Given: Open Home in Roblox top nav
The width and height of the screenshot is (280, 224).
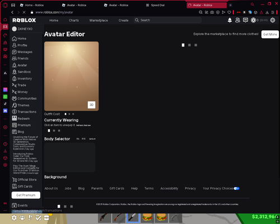Looking at the screenshot, I should pos(54,20).
